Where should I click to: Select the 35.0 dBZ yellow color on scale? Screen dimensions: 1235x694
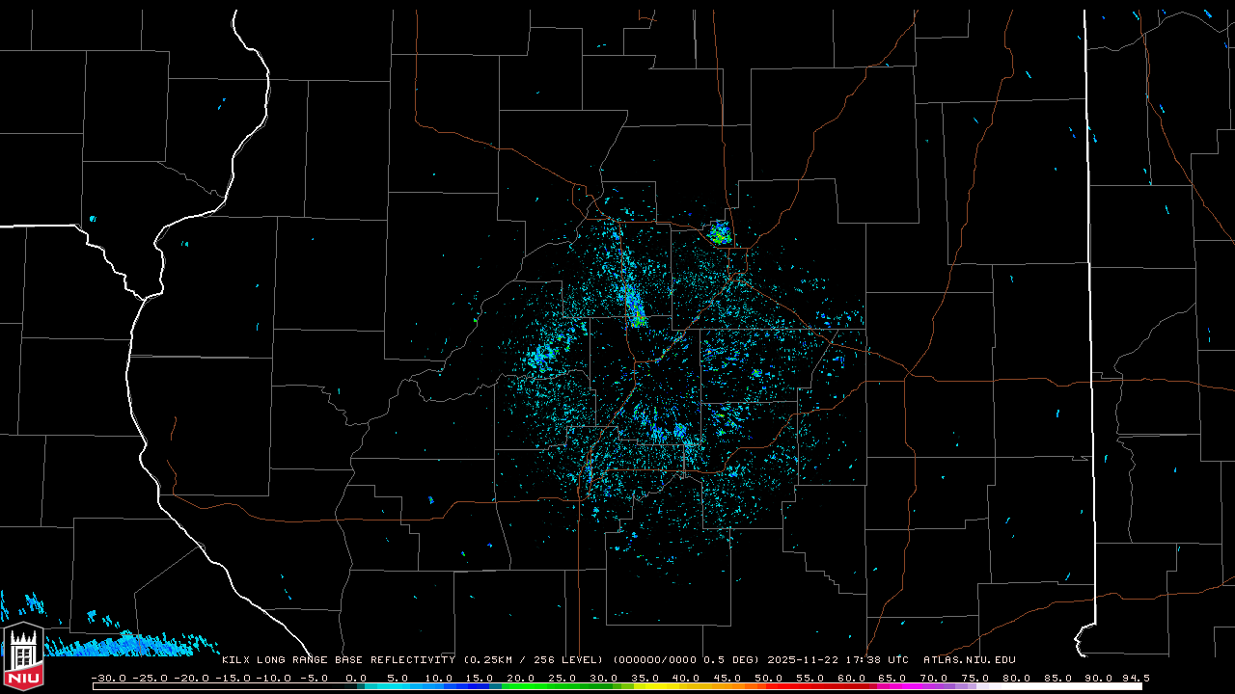point(645,686)
